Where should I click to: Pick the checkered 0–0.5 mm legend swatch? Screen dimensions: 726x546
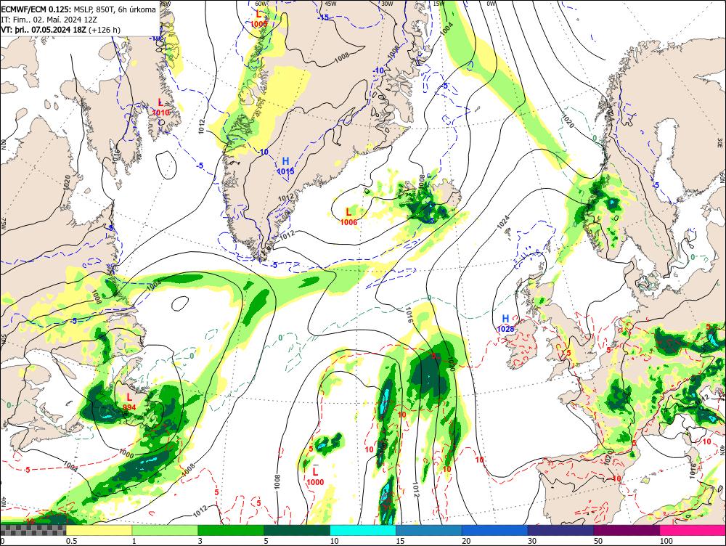33,530
